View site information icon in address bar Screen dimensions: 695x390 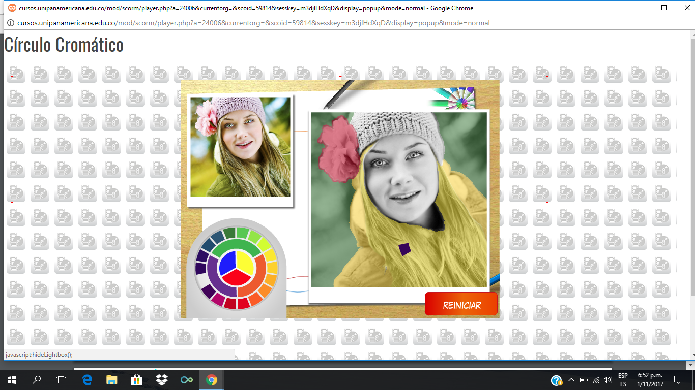click(10, 23)
